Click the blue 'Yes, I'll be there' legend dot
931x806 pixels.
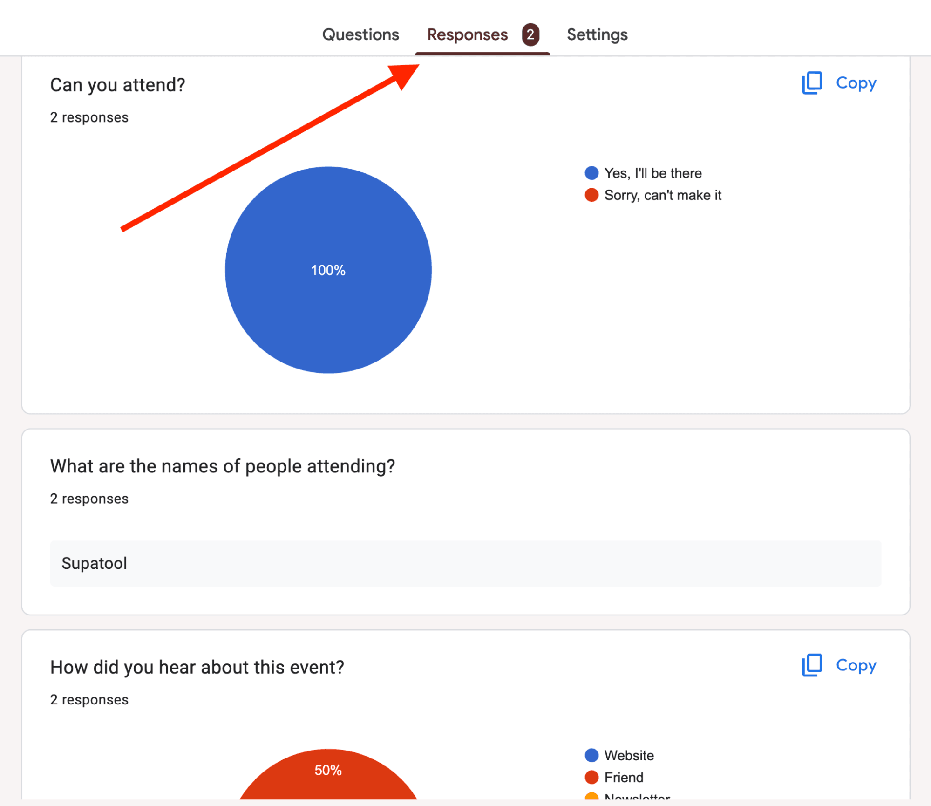[x=587, y=173]
